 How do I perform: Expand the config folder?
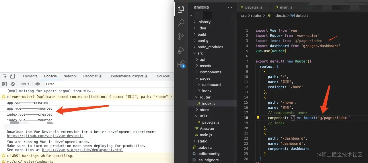click(212, 41)
